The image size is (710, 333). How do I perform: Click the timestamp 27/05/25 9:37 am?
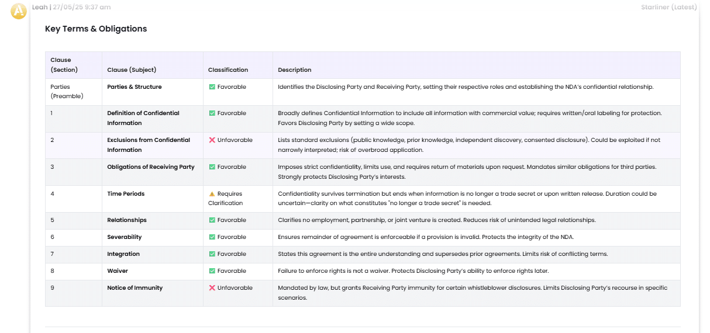pos(81,7)
